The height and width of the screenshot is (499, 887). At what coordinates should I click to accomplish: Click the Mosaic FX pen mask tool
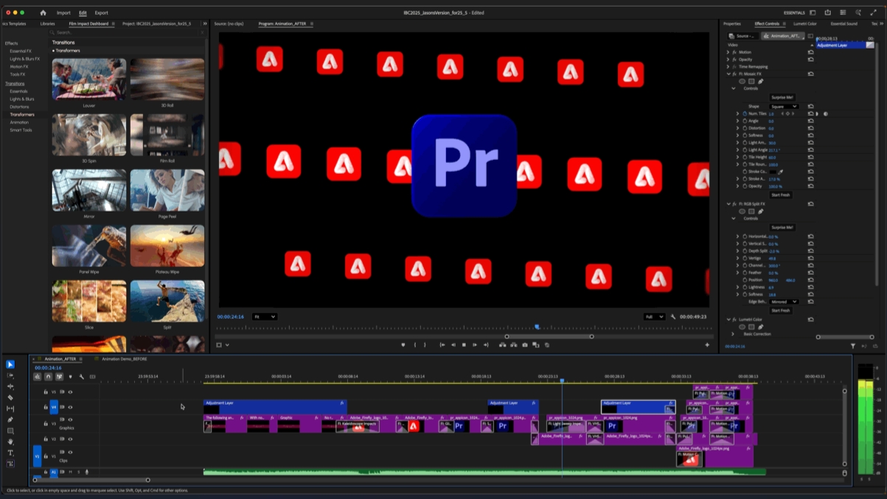[761, 81]
